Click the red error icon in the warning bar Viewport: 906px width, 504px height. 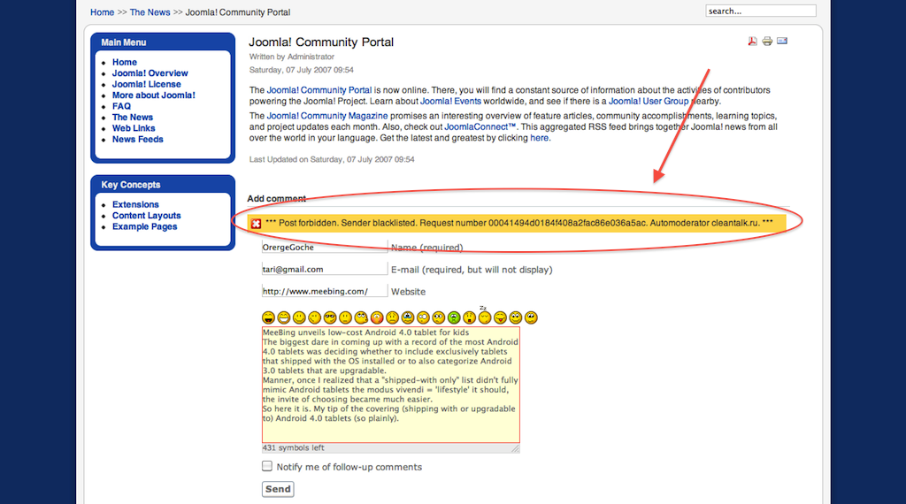[x=256, y=223]
